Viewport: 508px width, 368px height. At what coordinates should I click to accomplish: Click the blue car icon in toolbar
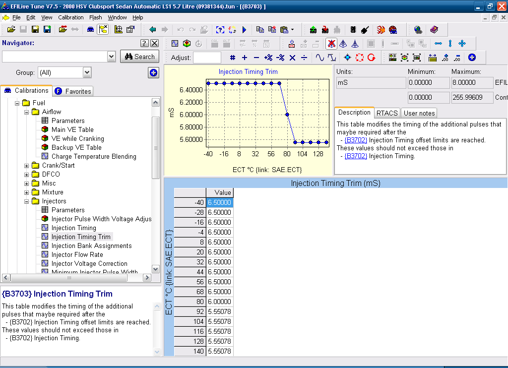[90, 30]
